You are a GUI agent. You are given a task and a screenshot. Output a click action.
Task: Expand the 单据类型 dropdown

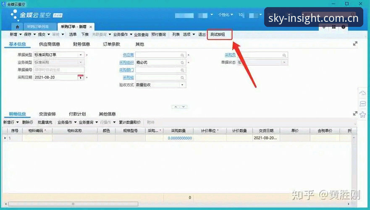tap(81, 55)
